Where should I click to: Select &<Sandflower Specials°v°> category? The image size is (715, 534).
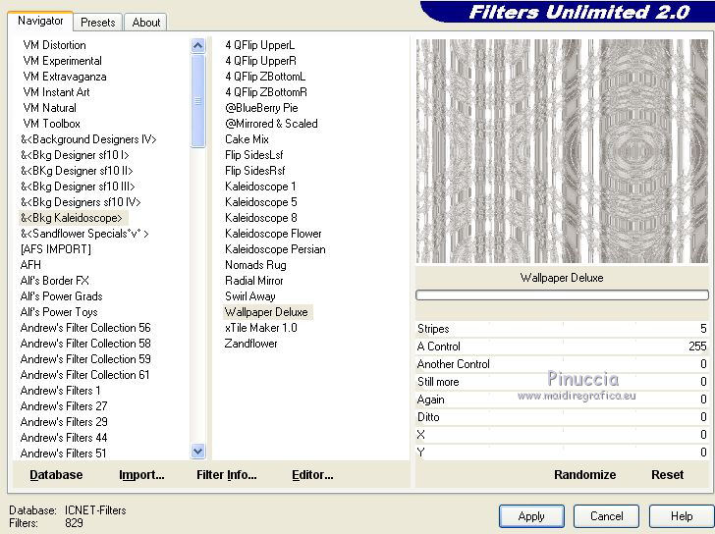pyautogui.click(x=84, y=234)
